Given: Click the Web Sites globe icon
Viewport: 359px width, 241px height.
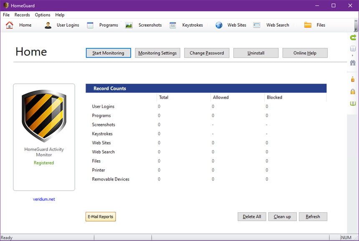Looking at the screenshot, I should tap(219, 25).
